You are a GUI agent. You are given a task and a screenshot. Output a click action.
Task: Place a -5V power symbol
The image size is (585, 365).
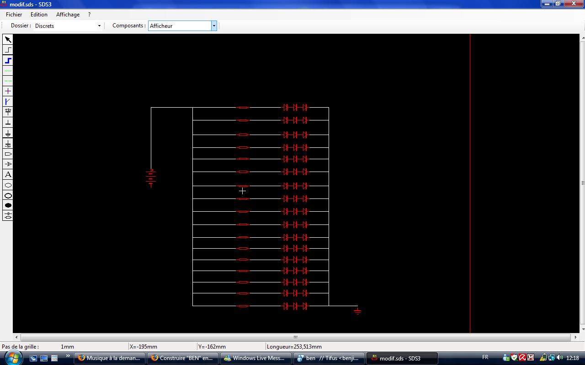8,144
